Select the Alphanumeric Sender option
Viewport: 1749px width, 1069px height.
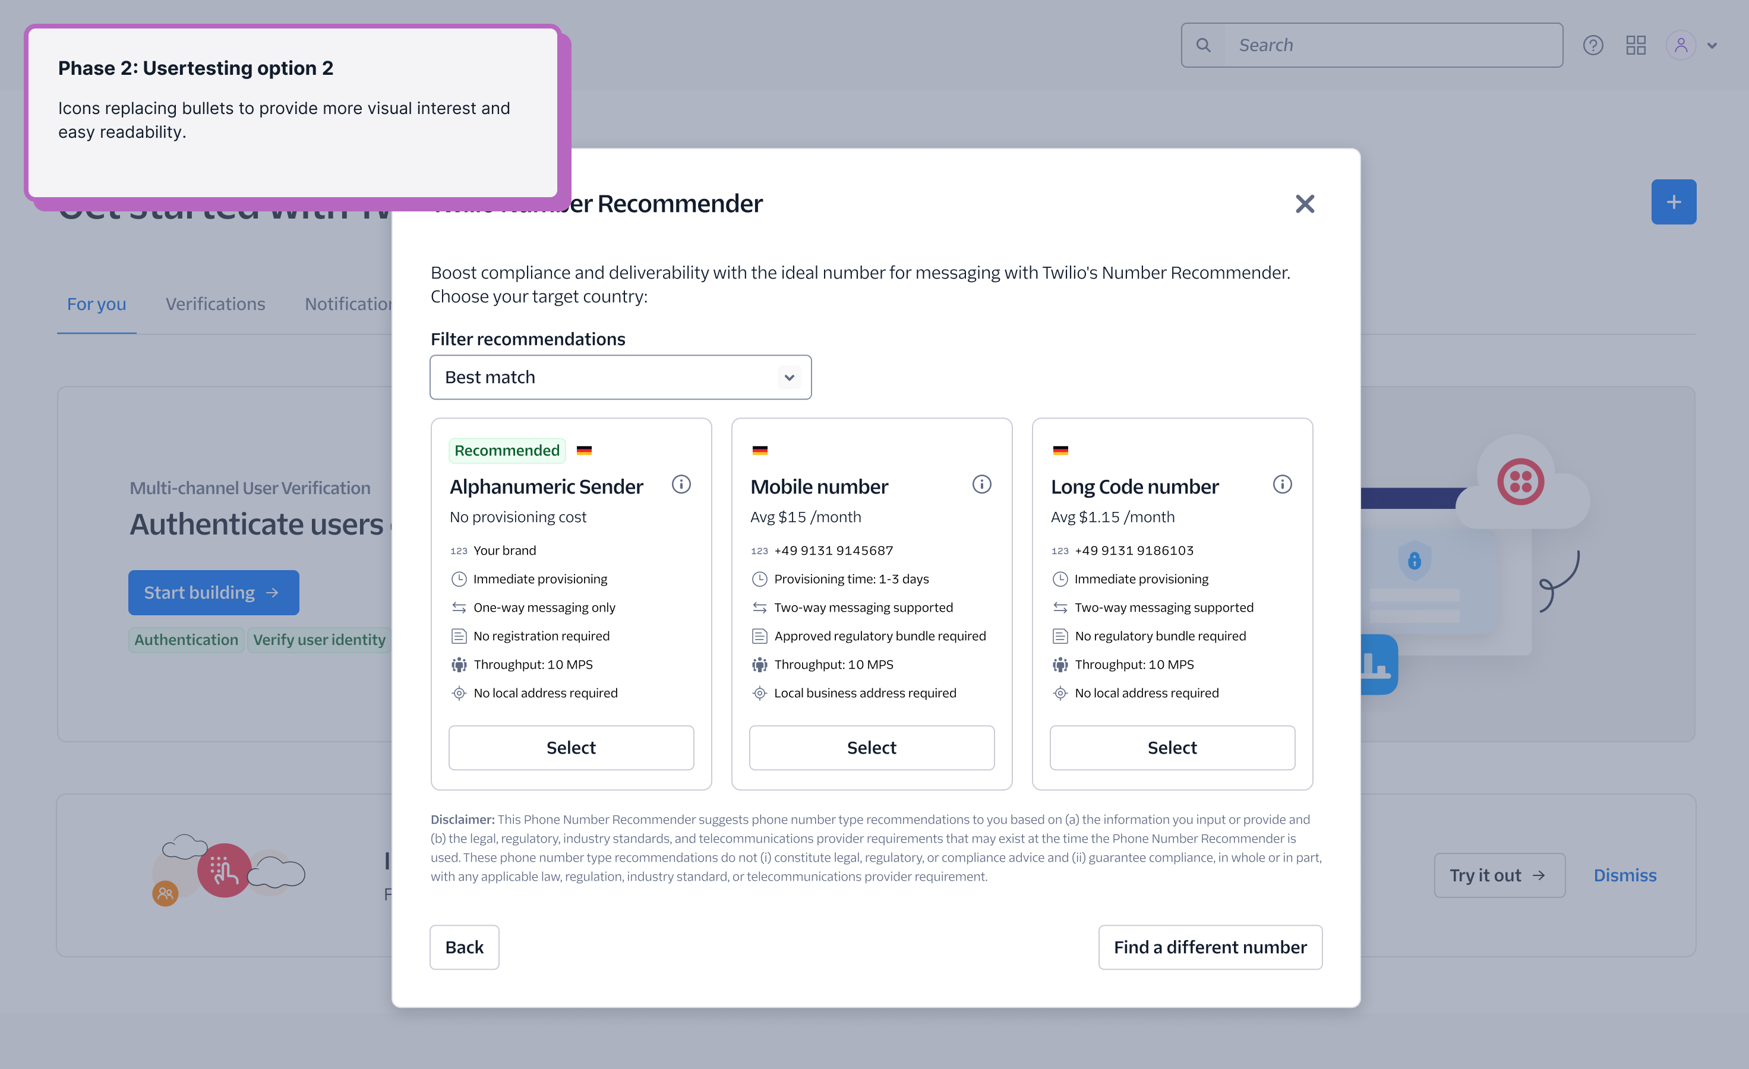click(x=571, y=748)
